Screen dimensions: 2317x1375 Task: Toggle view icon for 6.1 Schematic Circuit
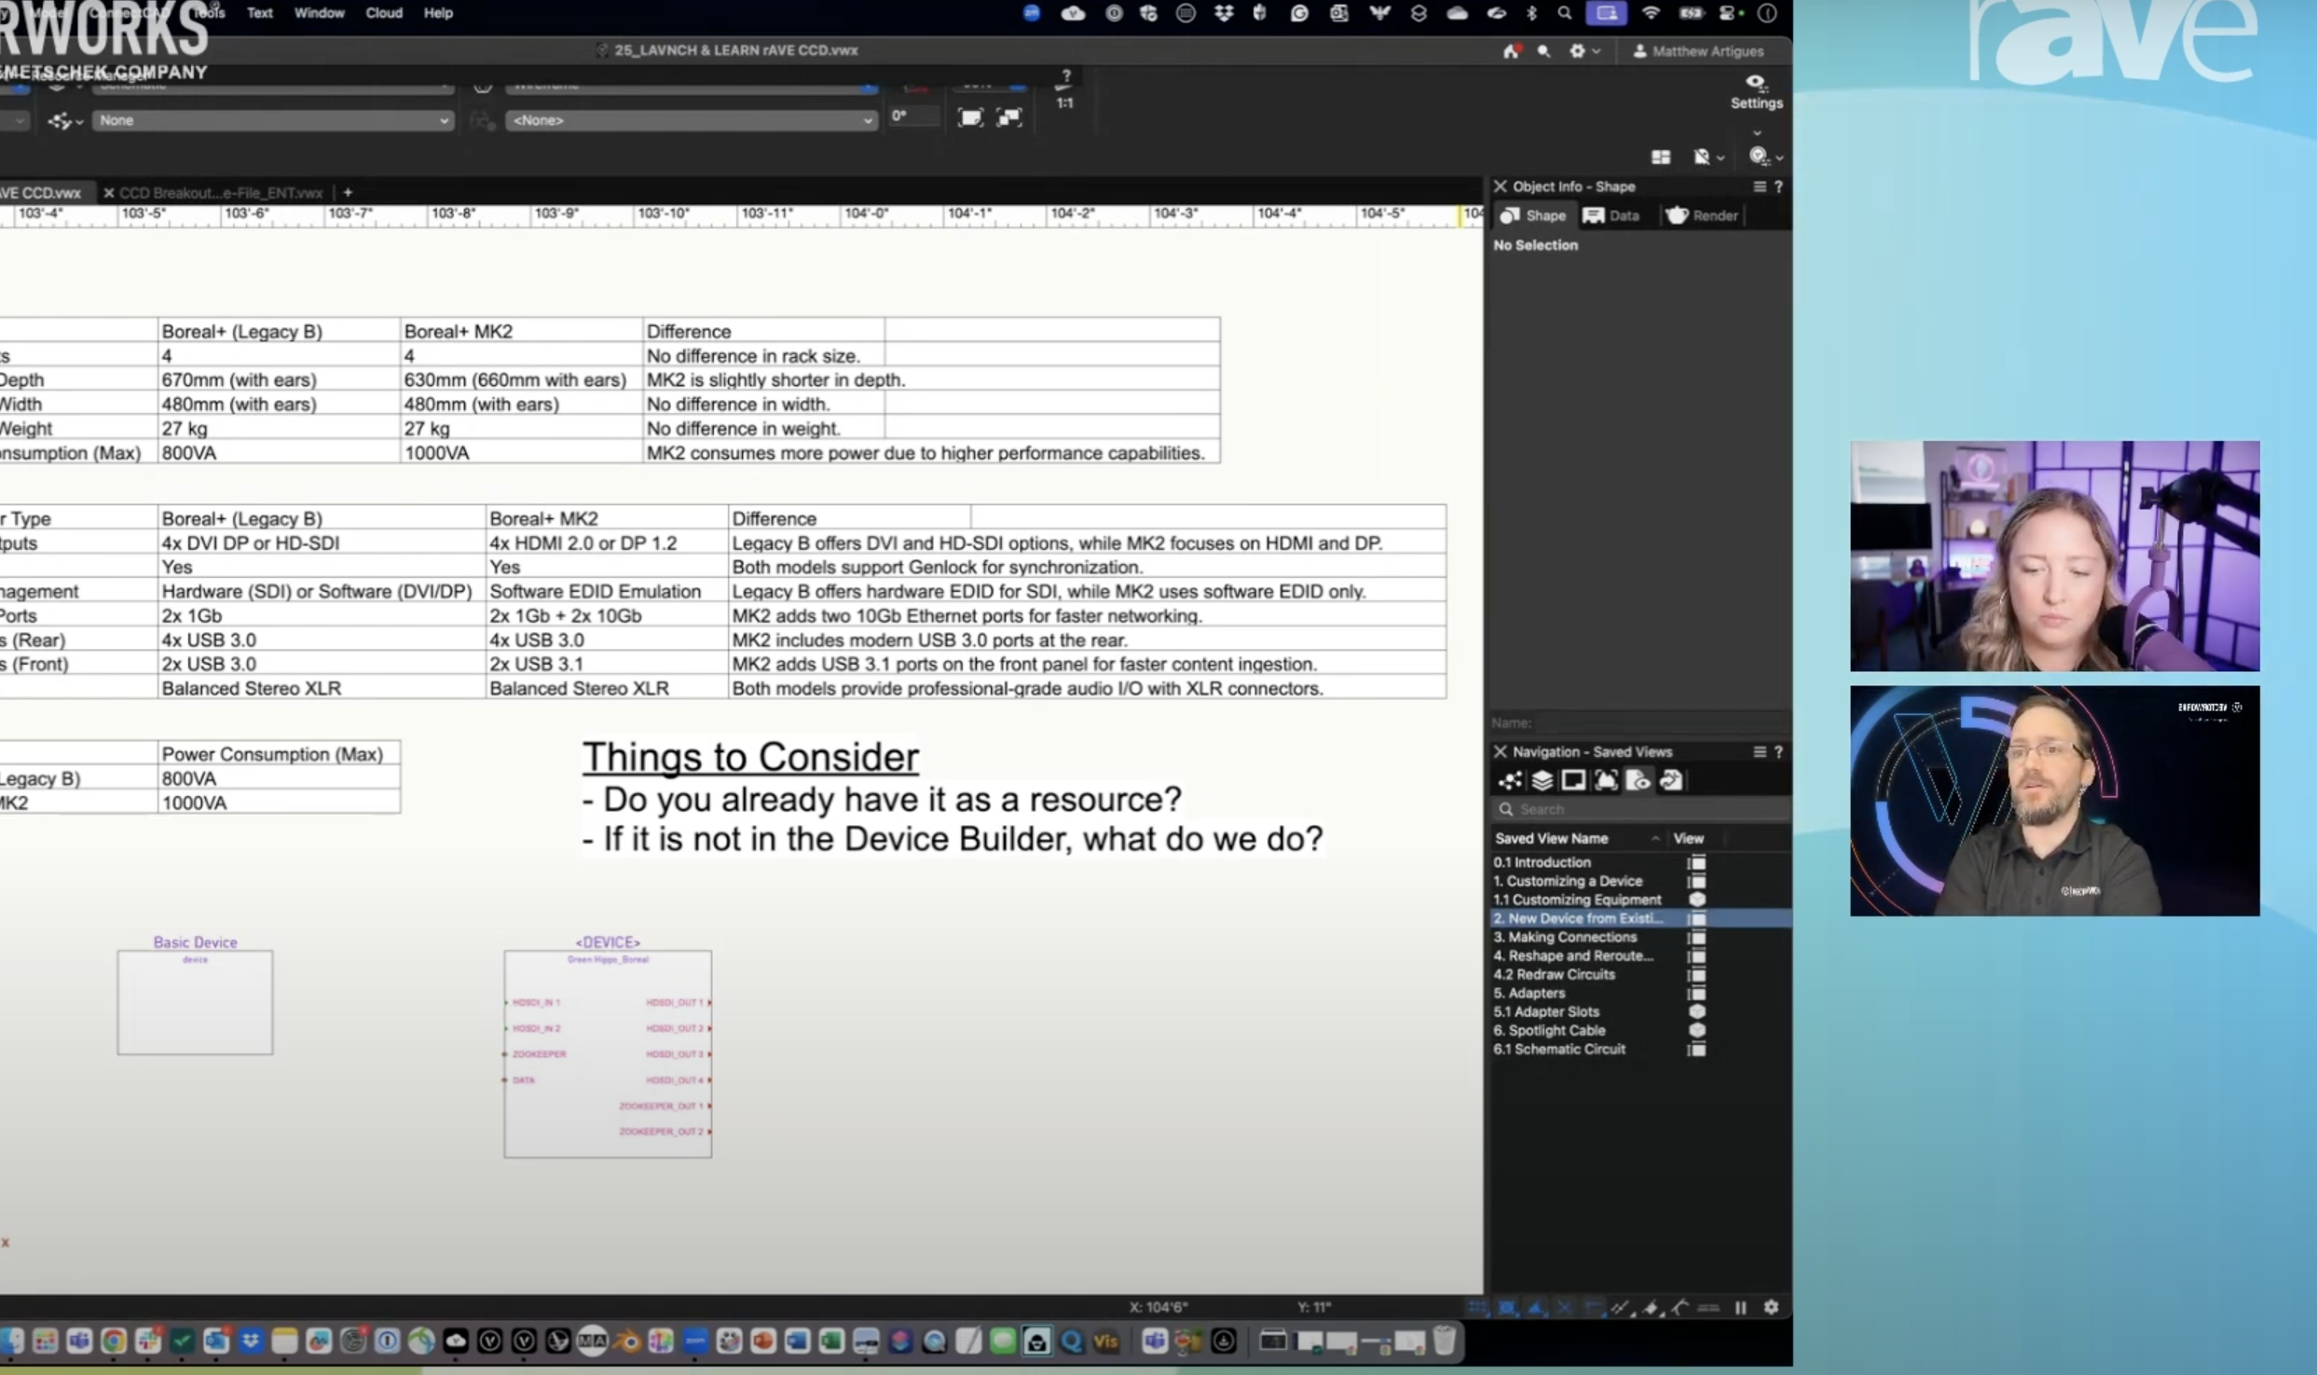tap(1696, 1049)
